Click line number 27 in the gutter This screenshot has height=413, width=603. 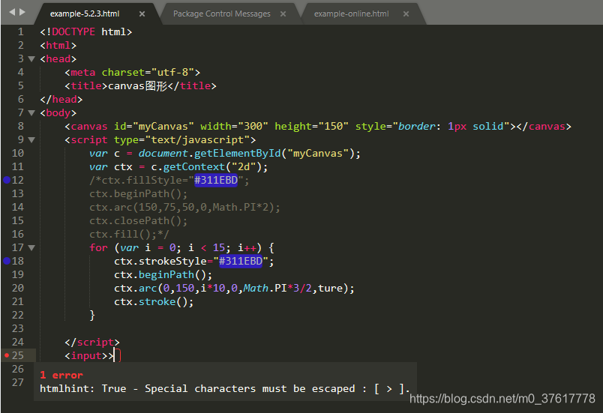pos(18,383)
